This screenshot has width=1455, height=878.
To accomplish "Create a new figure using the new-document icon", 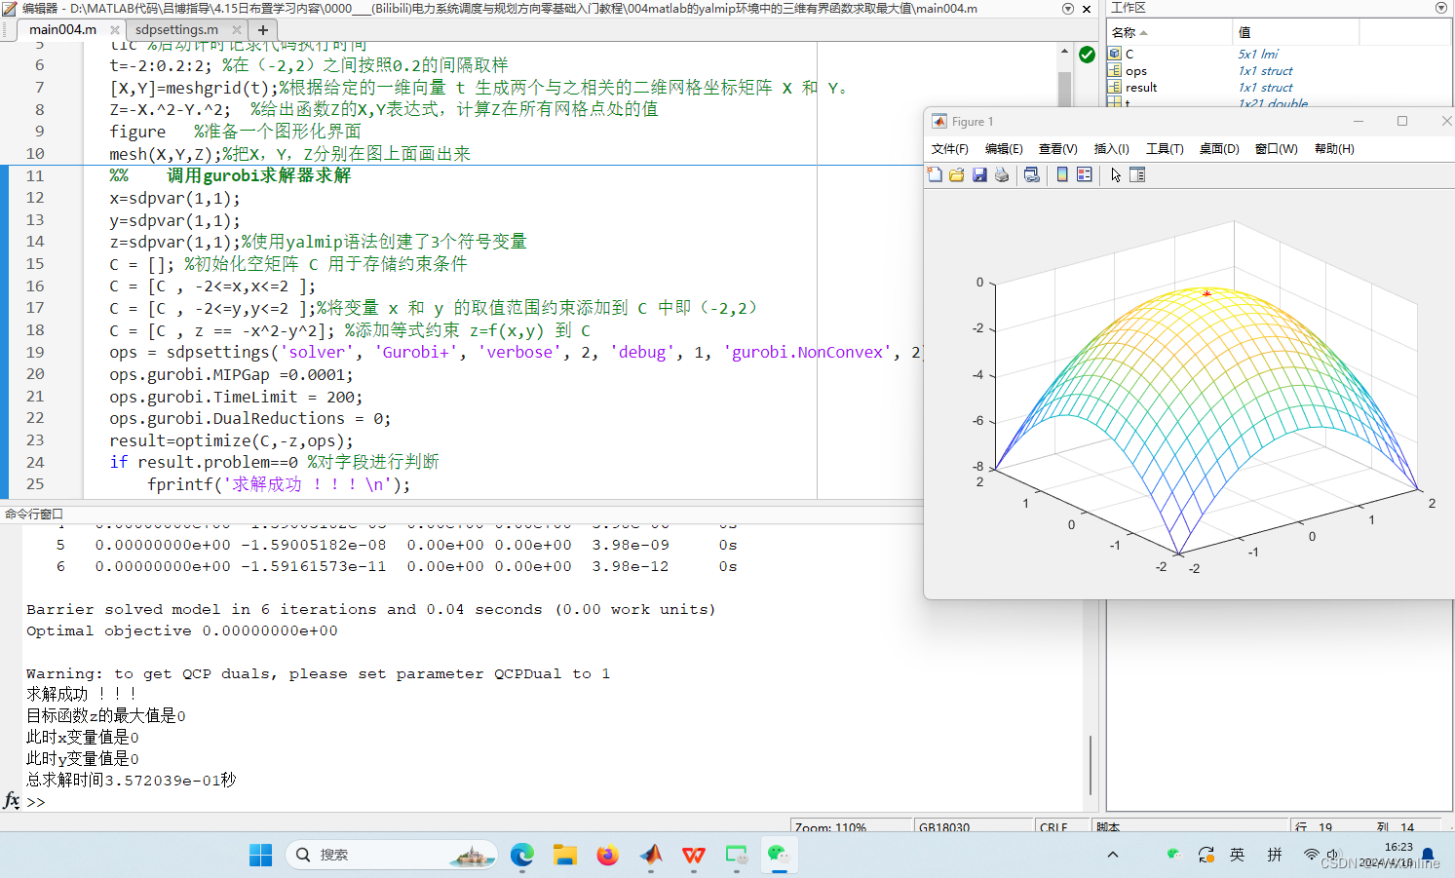I will [935, 174].
